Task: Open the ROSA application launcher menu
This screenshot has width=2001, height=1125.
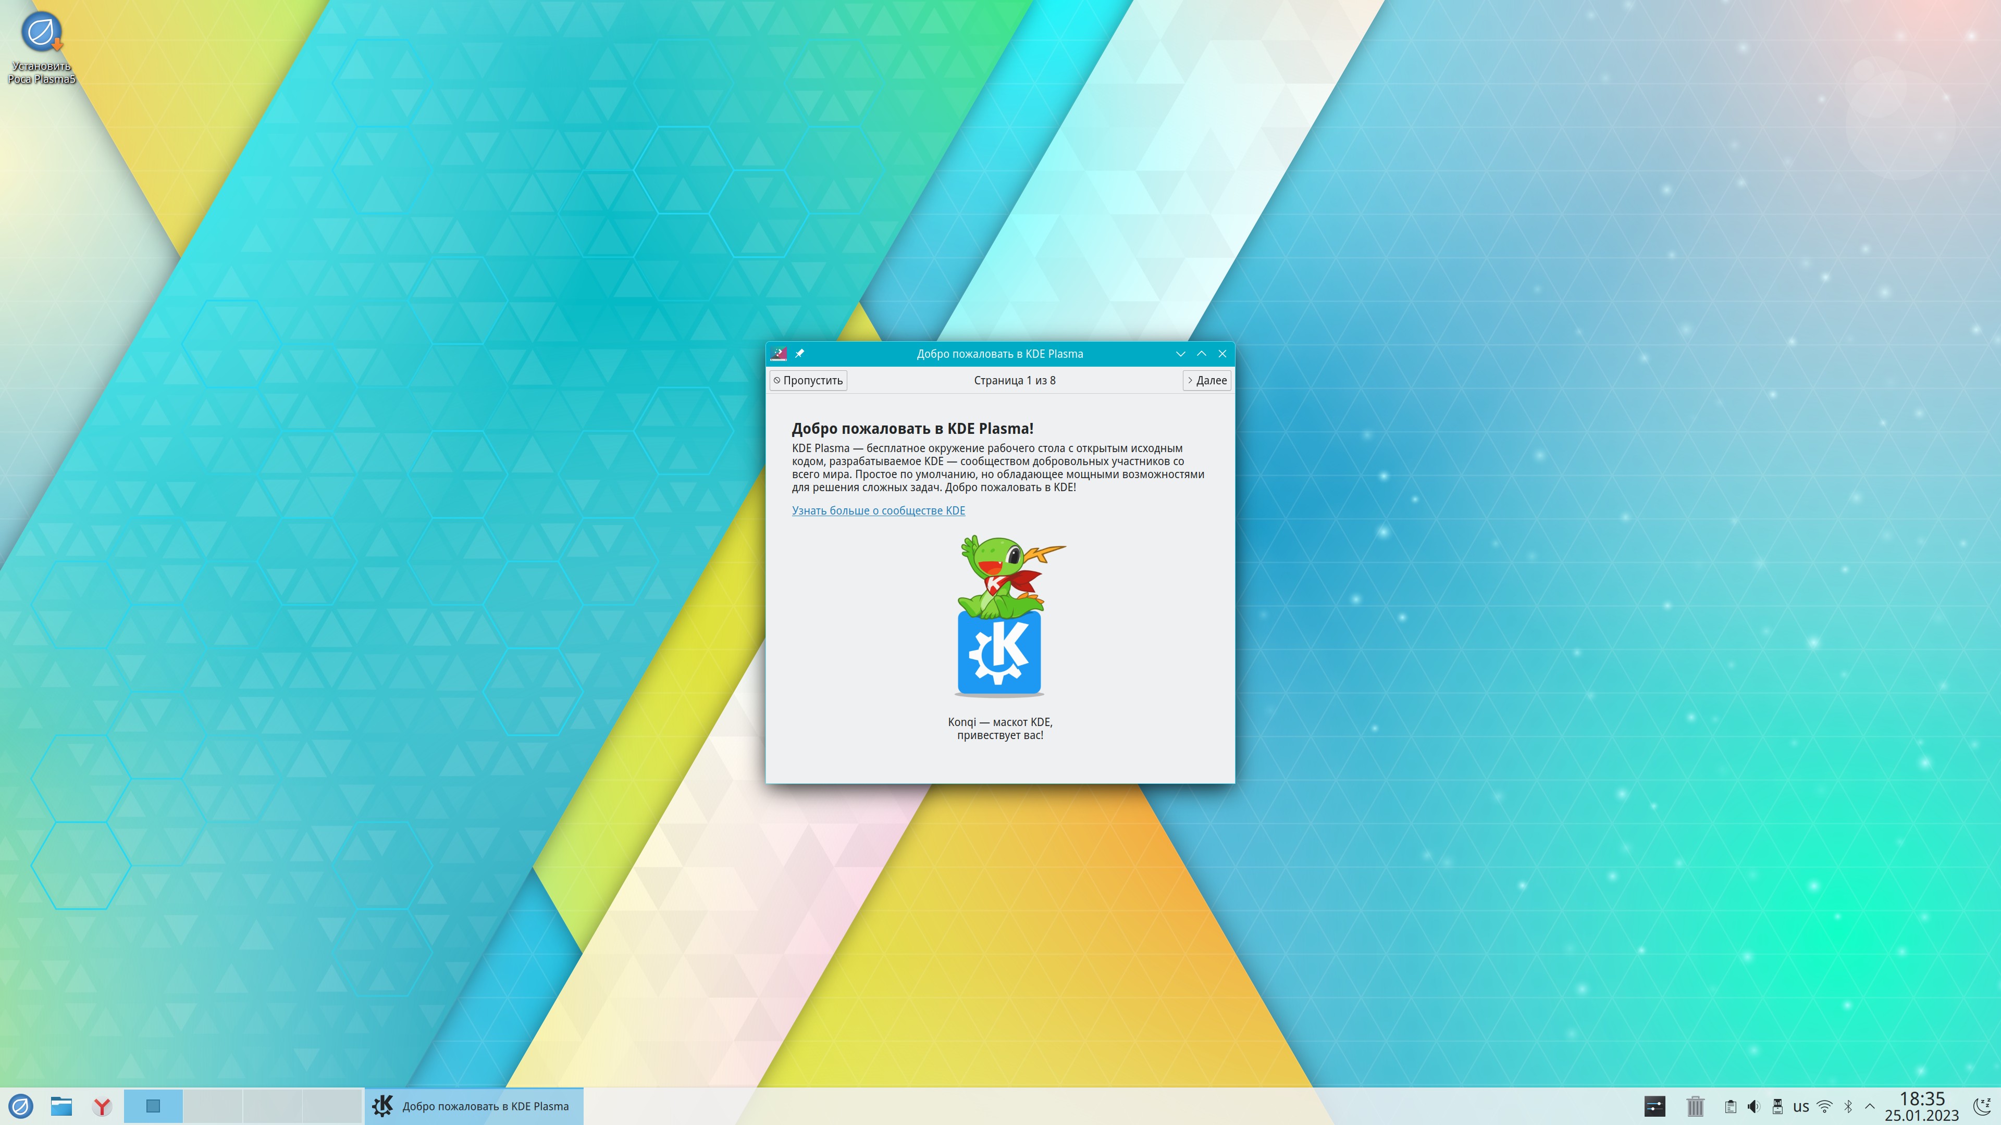Action: point(21,1106)
